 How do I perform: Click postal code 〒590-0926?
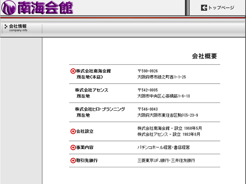148,71
